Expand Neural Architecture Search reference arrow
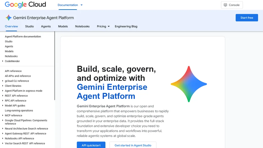Image resolution: width=263 pixels, height=148 pixels. point(3,129)
